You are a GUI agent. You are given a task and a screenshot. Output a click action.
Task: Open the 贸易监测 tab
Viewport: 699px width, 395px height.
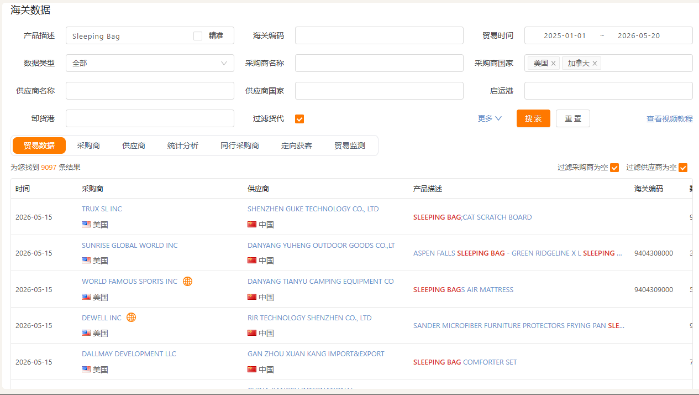350,145
